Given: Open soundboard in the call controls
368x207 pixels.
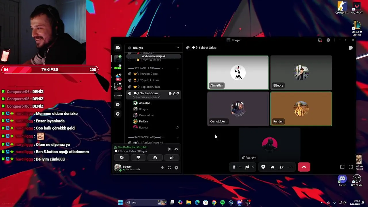Looking at the screenshot, I should tap(281, 167).
